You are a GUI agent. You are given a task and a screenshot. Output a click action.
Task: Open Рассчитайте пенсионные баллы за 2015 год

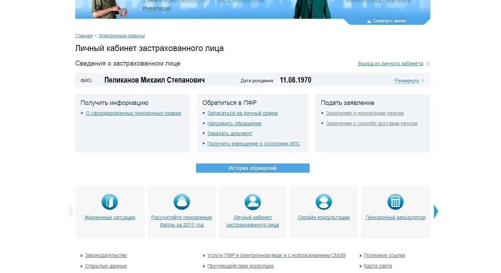click(x=182, y=221)
